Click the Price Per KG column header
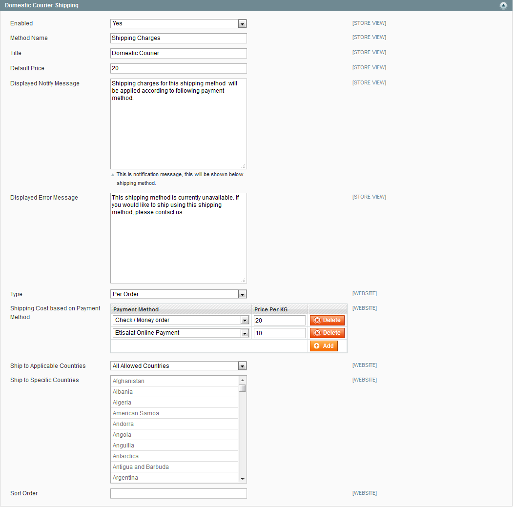515x507 pixels. click(280, 309)
